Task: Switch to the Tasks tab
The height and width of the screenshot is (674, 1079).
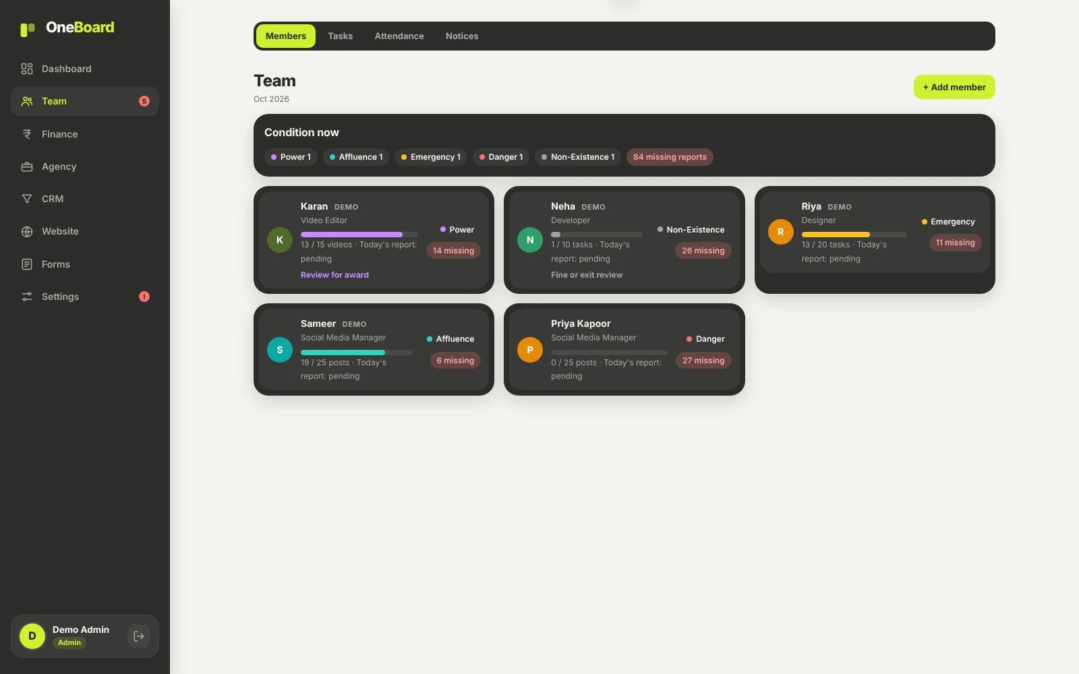Action: click(x=341, y=36)
